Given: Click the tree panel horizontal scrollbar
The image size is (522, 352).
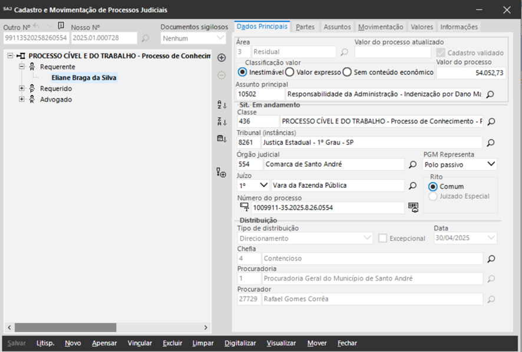Looking at the screenshot, I should (71, 327).
